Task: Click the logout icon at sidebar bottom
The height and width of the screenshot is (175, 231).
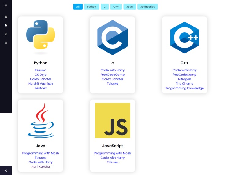Action: 6,171
